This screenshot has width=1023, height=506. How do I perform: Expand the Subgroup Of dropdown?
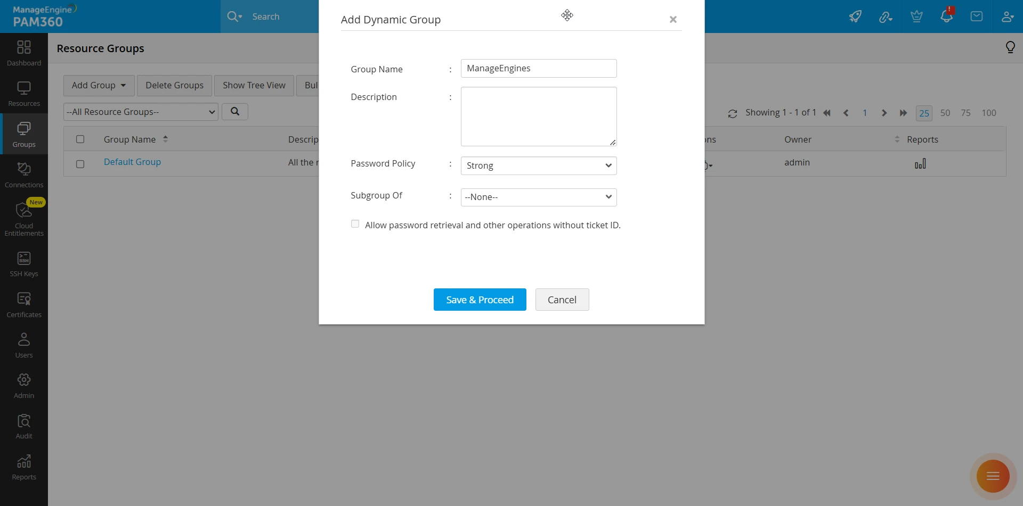pos(538,197)
